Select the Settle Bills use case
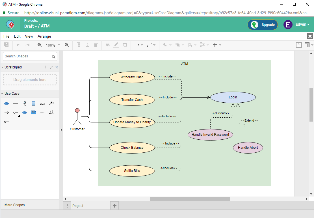Image resolution: width=314 pixels, height=218 pixels. (x=132, y=171)
